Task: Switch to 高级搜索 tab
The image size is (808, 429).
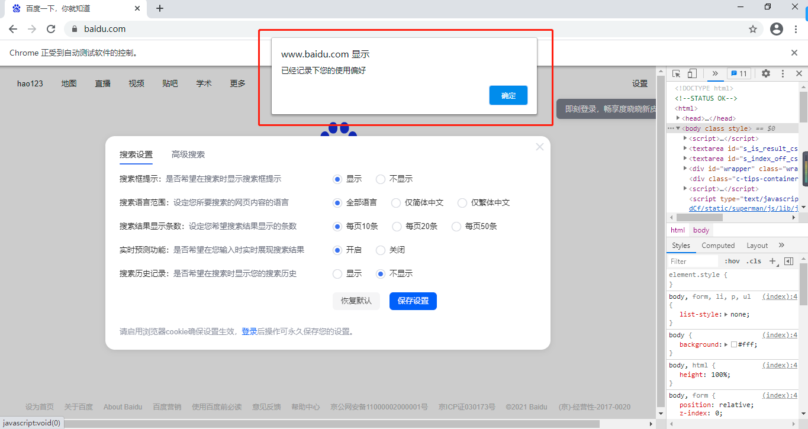Action: coord(188,154)
